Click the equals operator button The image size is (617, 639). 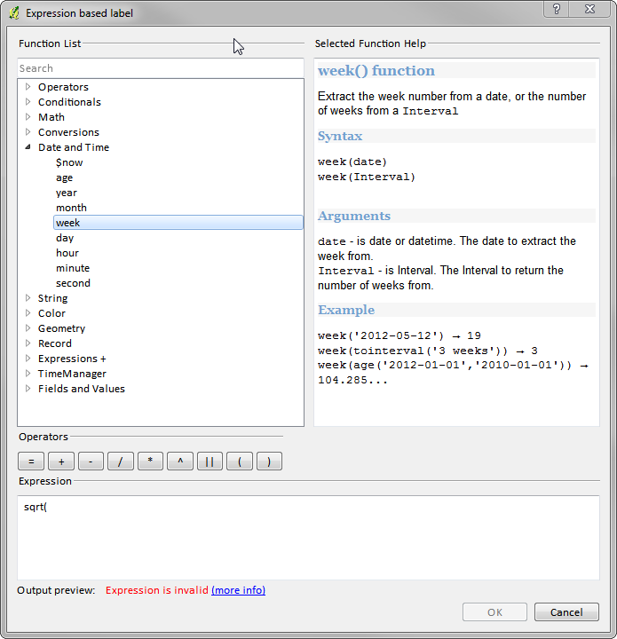click(30, 461)
